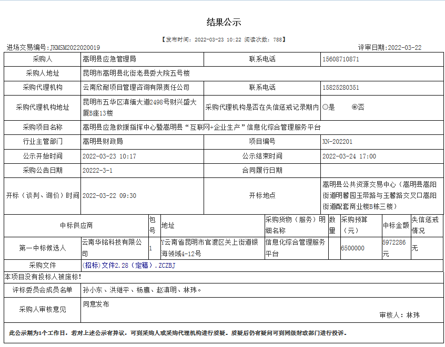Click the evaluation committee members list
445x347 pixels.
click(x=142, y=290)
